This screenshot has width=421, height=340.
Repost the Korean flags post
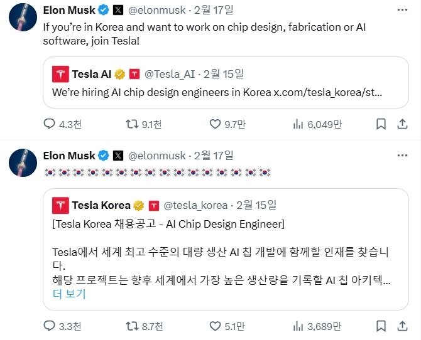point(133,326)
